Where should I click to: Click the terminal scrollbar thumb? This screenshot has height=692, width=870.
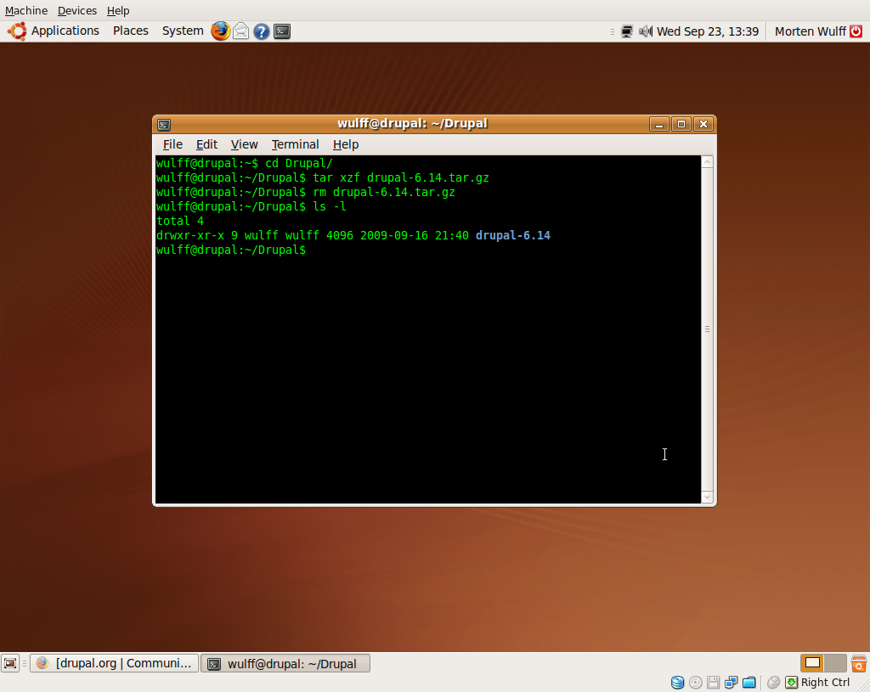click(x=707, y=329)
